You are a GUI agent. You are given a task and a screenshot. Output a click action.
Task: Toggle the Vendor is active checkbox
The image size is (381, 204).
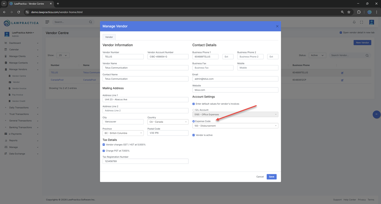(x=194, y=135)
